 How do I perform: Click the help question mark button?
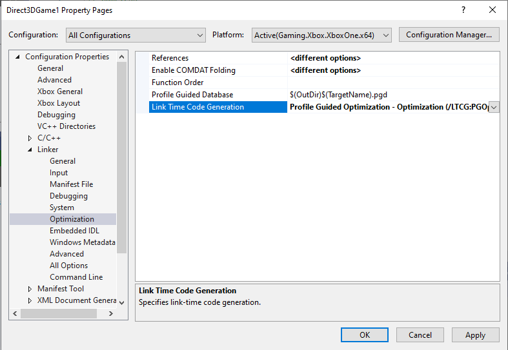pos(463,10)
